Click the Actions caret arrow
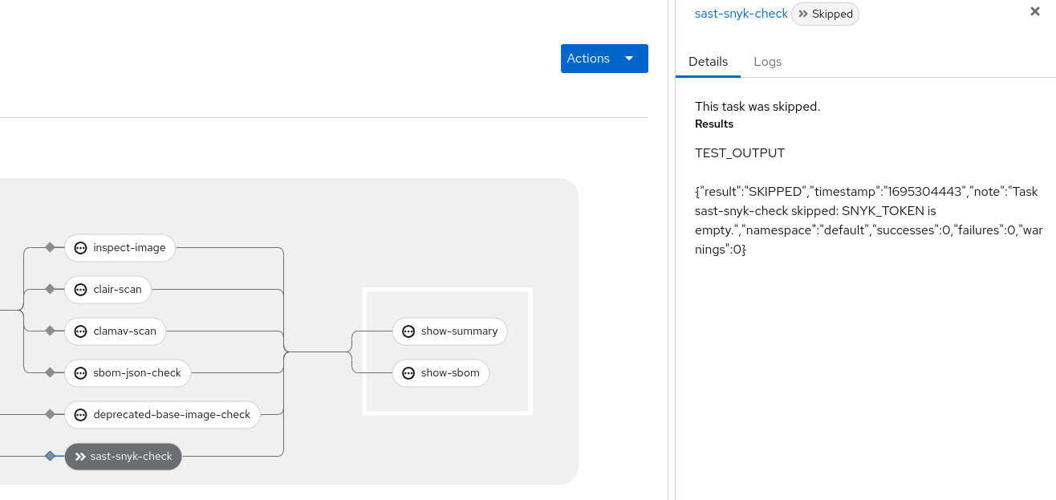 click(629, 59)
